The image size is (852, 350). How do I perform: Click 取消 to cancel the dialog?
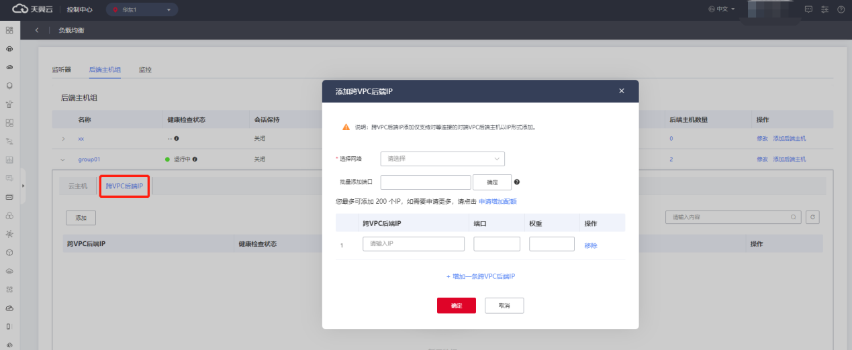(x=504, y=305)
